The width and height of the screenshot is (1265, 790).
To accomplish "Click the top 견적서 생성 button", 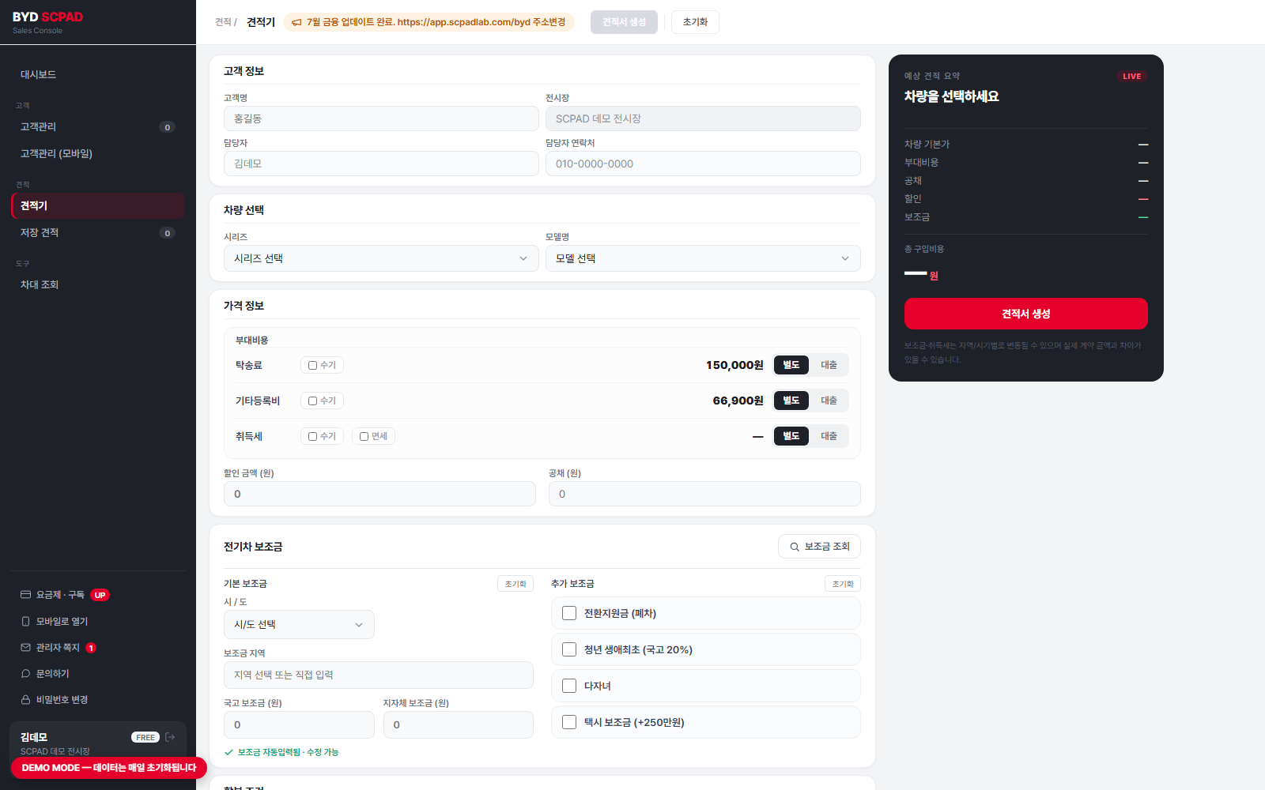I will (x=624, y=22).
